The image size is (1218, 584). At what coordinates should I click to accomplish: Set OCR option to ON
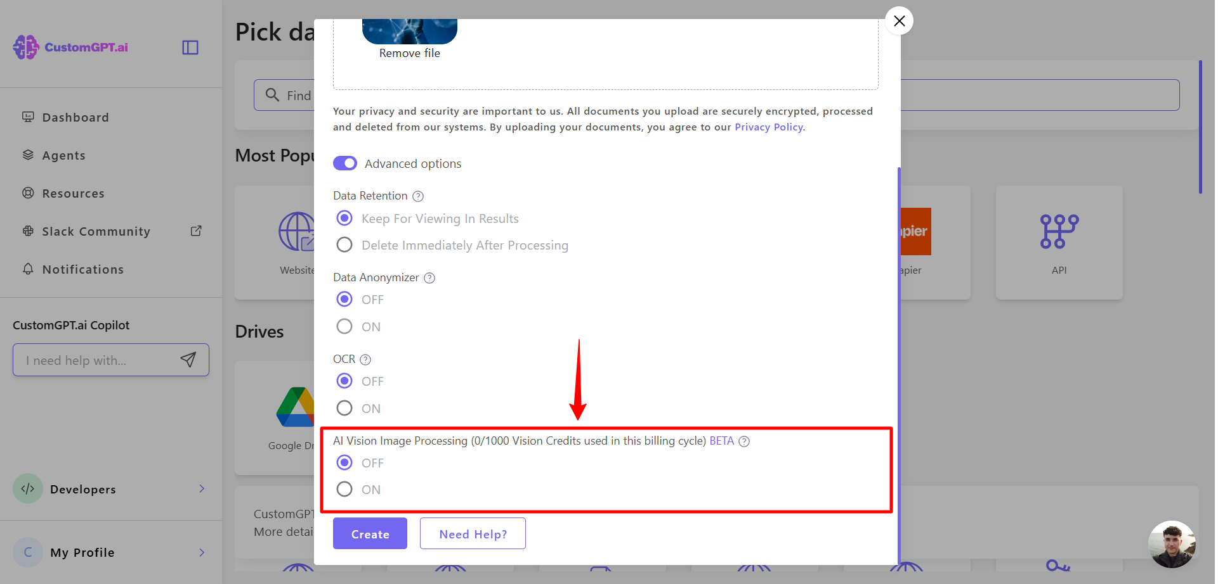[344, 408]
